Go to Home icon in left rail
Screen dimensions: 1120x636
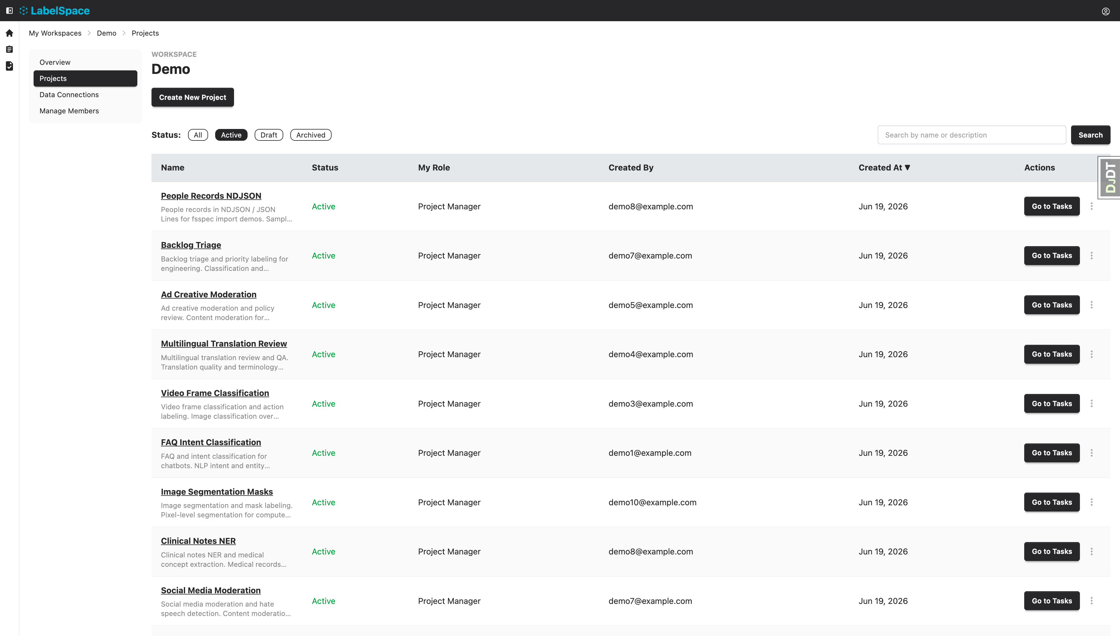pyautogui.click(x=9, y=33)
